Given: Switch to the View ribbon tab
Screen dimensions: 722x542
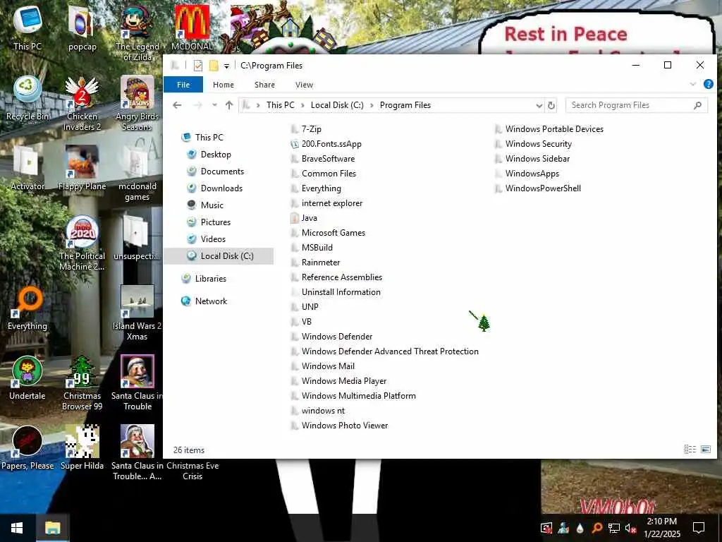Looking at the screenshot, I should click(304, 85).
